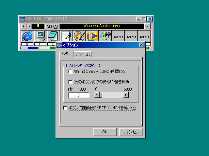Viewport: 209px width, 156px height.
Task: Click the green progress bar
Action: [47, 48]
